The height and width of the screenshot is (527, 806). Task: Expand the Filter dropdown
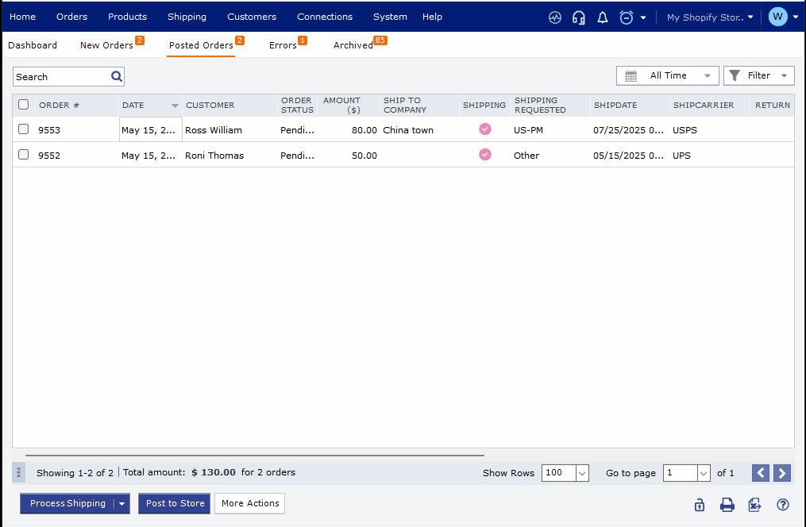(x=758, y=75)
